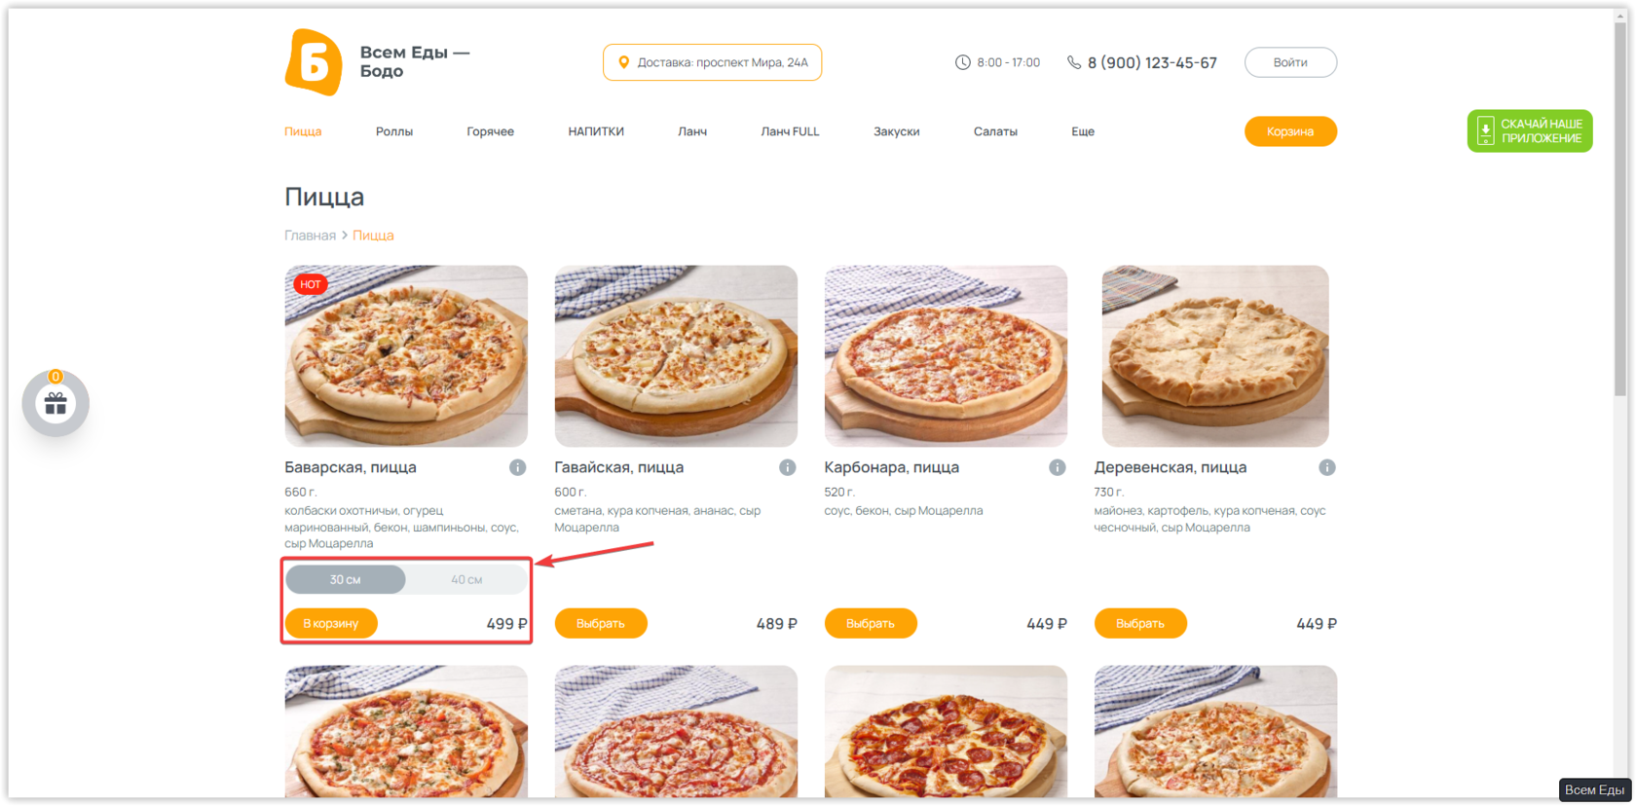Show info for Баварская pizza
The width and height of the screenshot is (1636, 806).
point(517,467)
